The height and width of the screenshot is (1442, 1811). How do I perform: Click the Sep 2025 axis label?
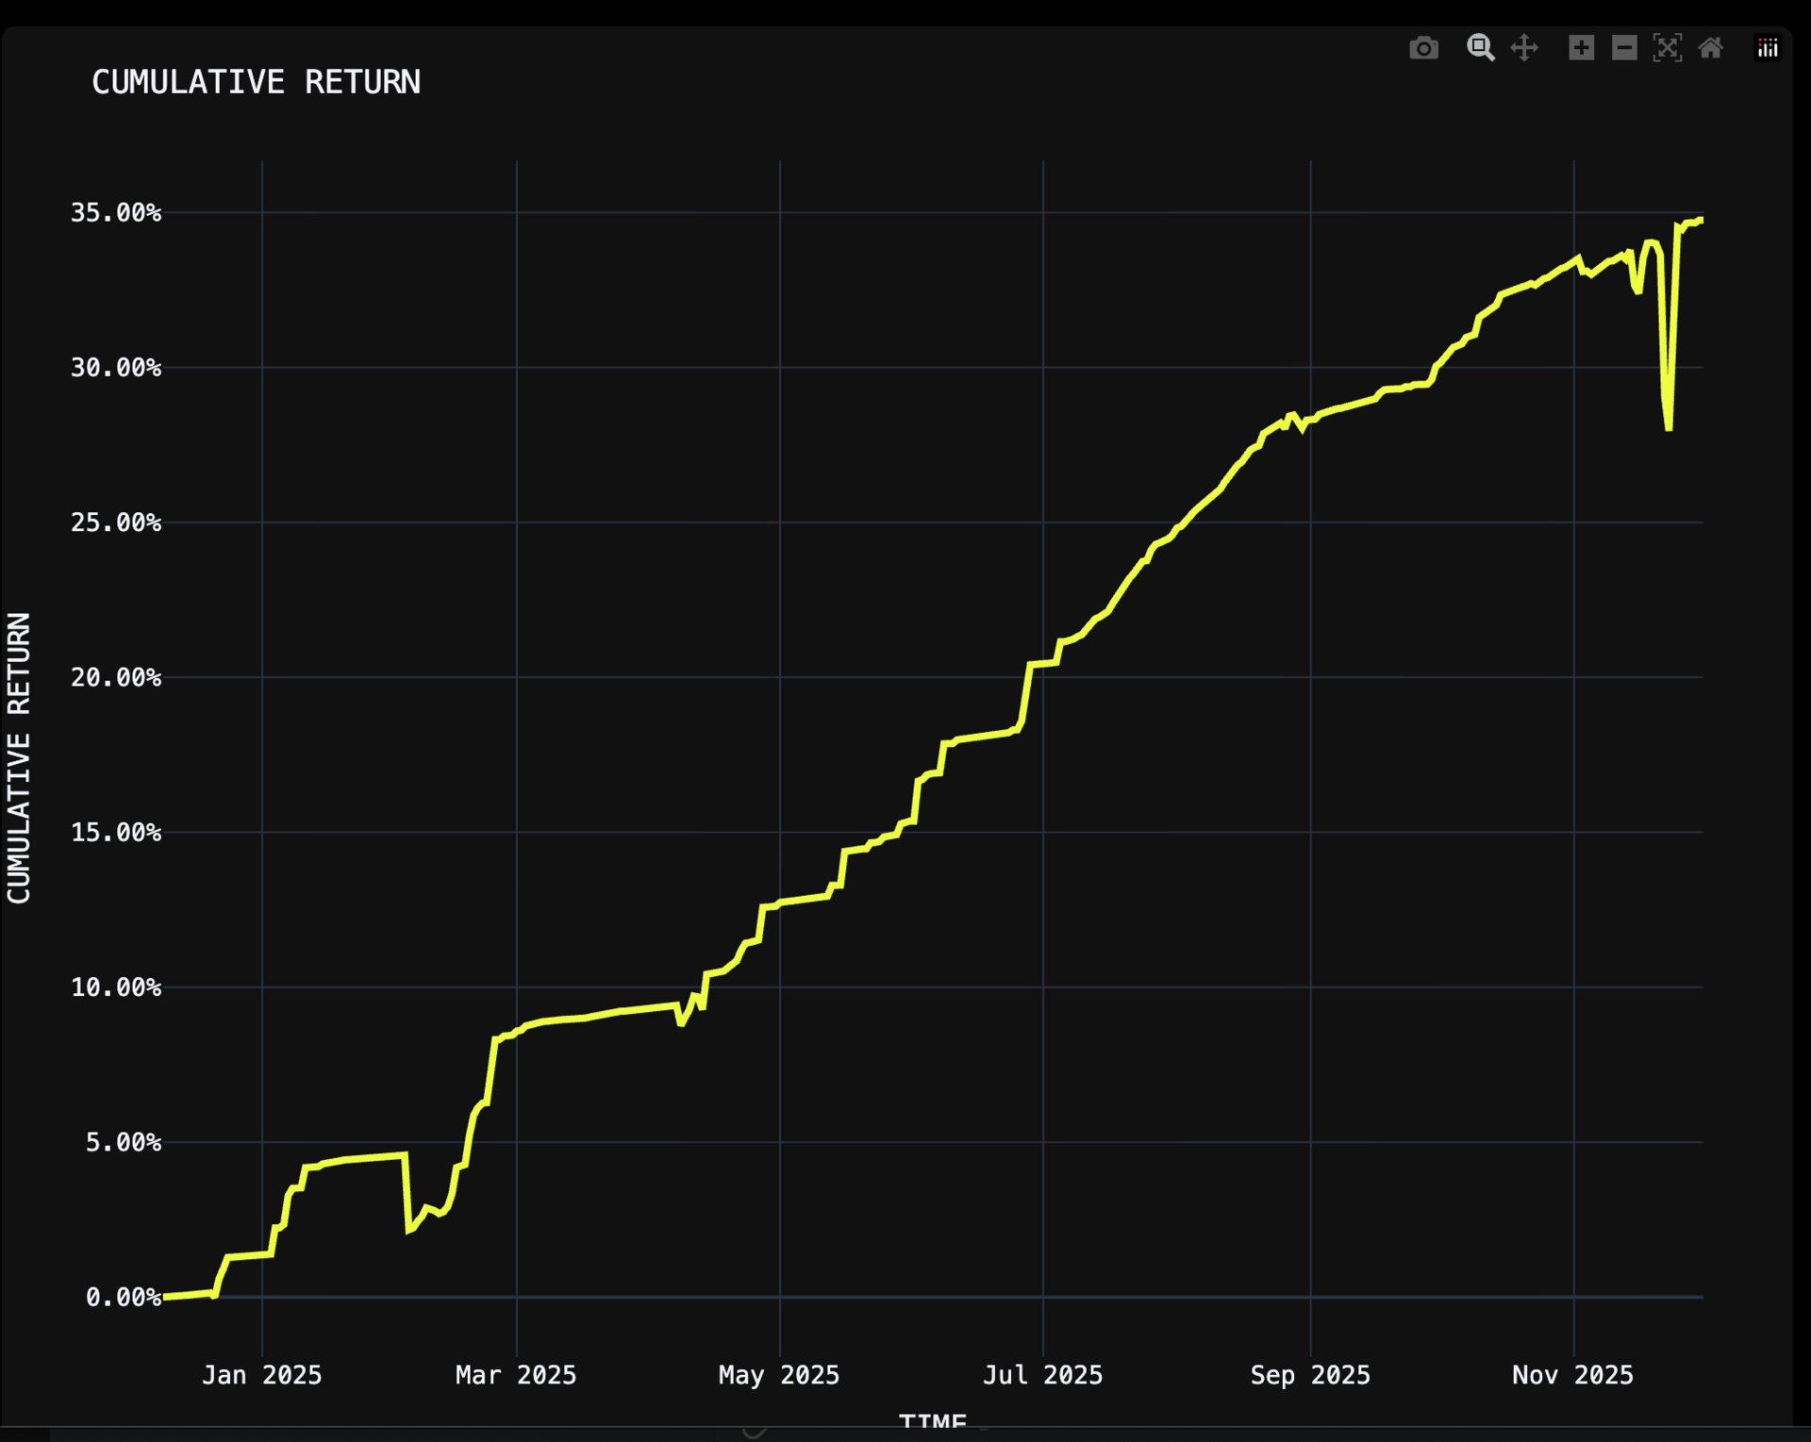tap(1310, 1375)
